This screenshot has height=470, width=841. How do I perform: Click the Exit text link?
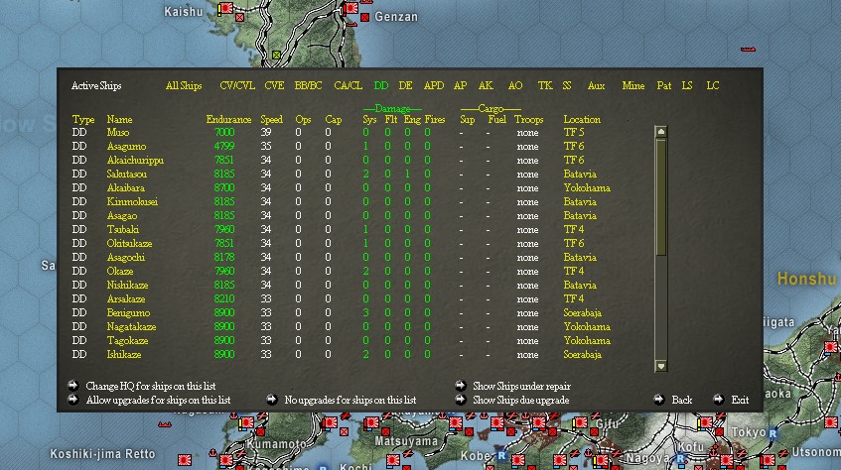point(740,400)
